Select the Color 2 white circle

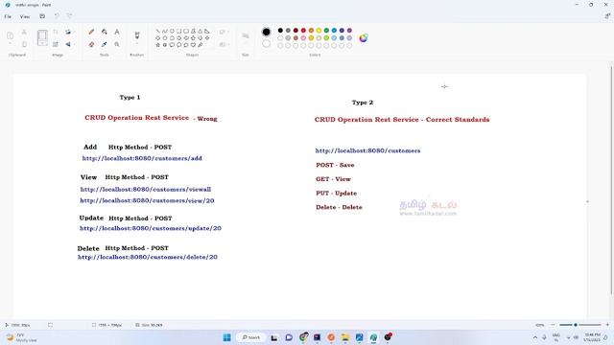point(267,44)
